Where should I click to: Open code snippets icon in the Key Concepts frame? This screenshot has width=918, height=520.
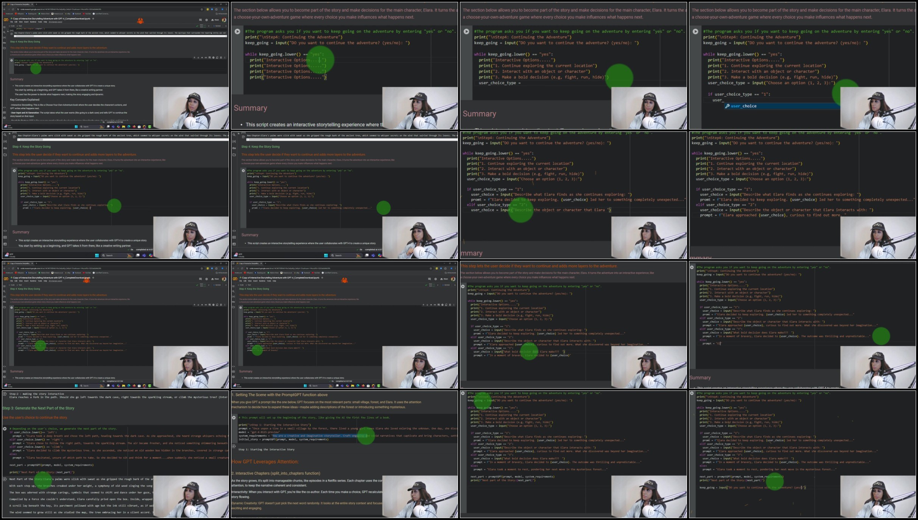4,107
